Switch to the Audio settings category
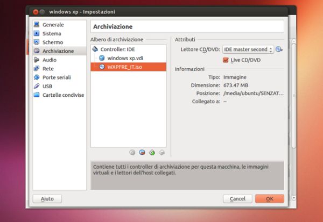The height and width of the screenshot is (222, 323). (x=50, y=60)
